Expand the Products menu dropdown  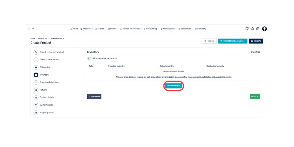[87, 29]
